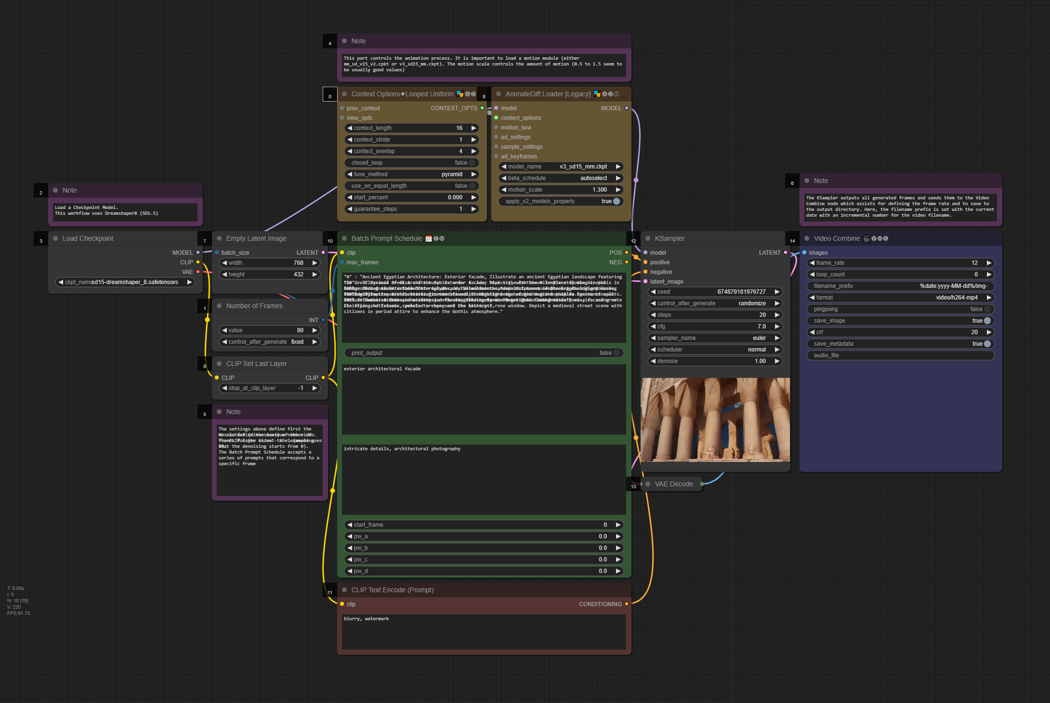1050x703 pixels.
Task: Click the masks badge icon on AnimateDiff Loader title
Action: pyautogui.click(x=597, y=94)
